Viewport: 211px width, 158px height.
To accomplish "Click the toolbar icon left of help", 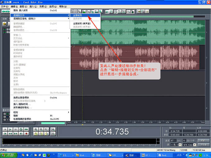I will click(x=143, y=12).
